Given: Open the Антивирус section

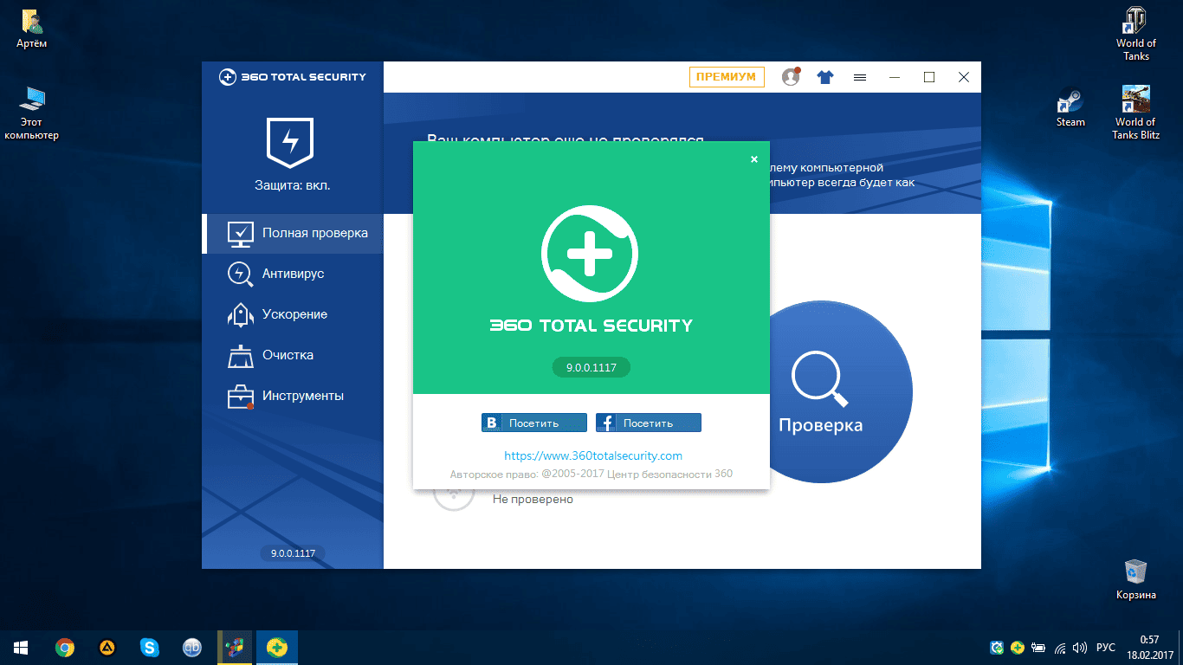Looking at the screenshot, I should click(x=293, y=274).
